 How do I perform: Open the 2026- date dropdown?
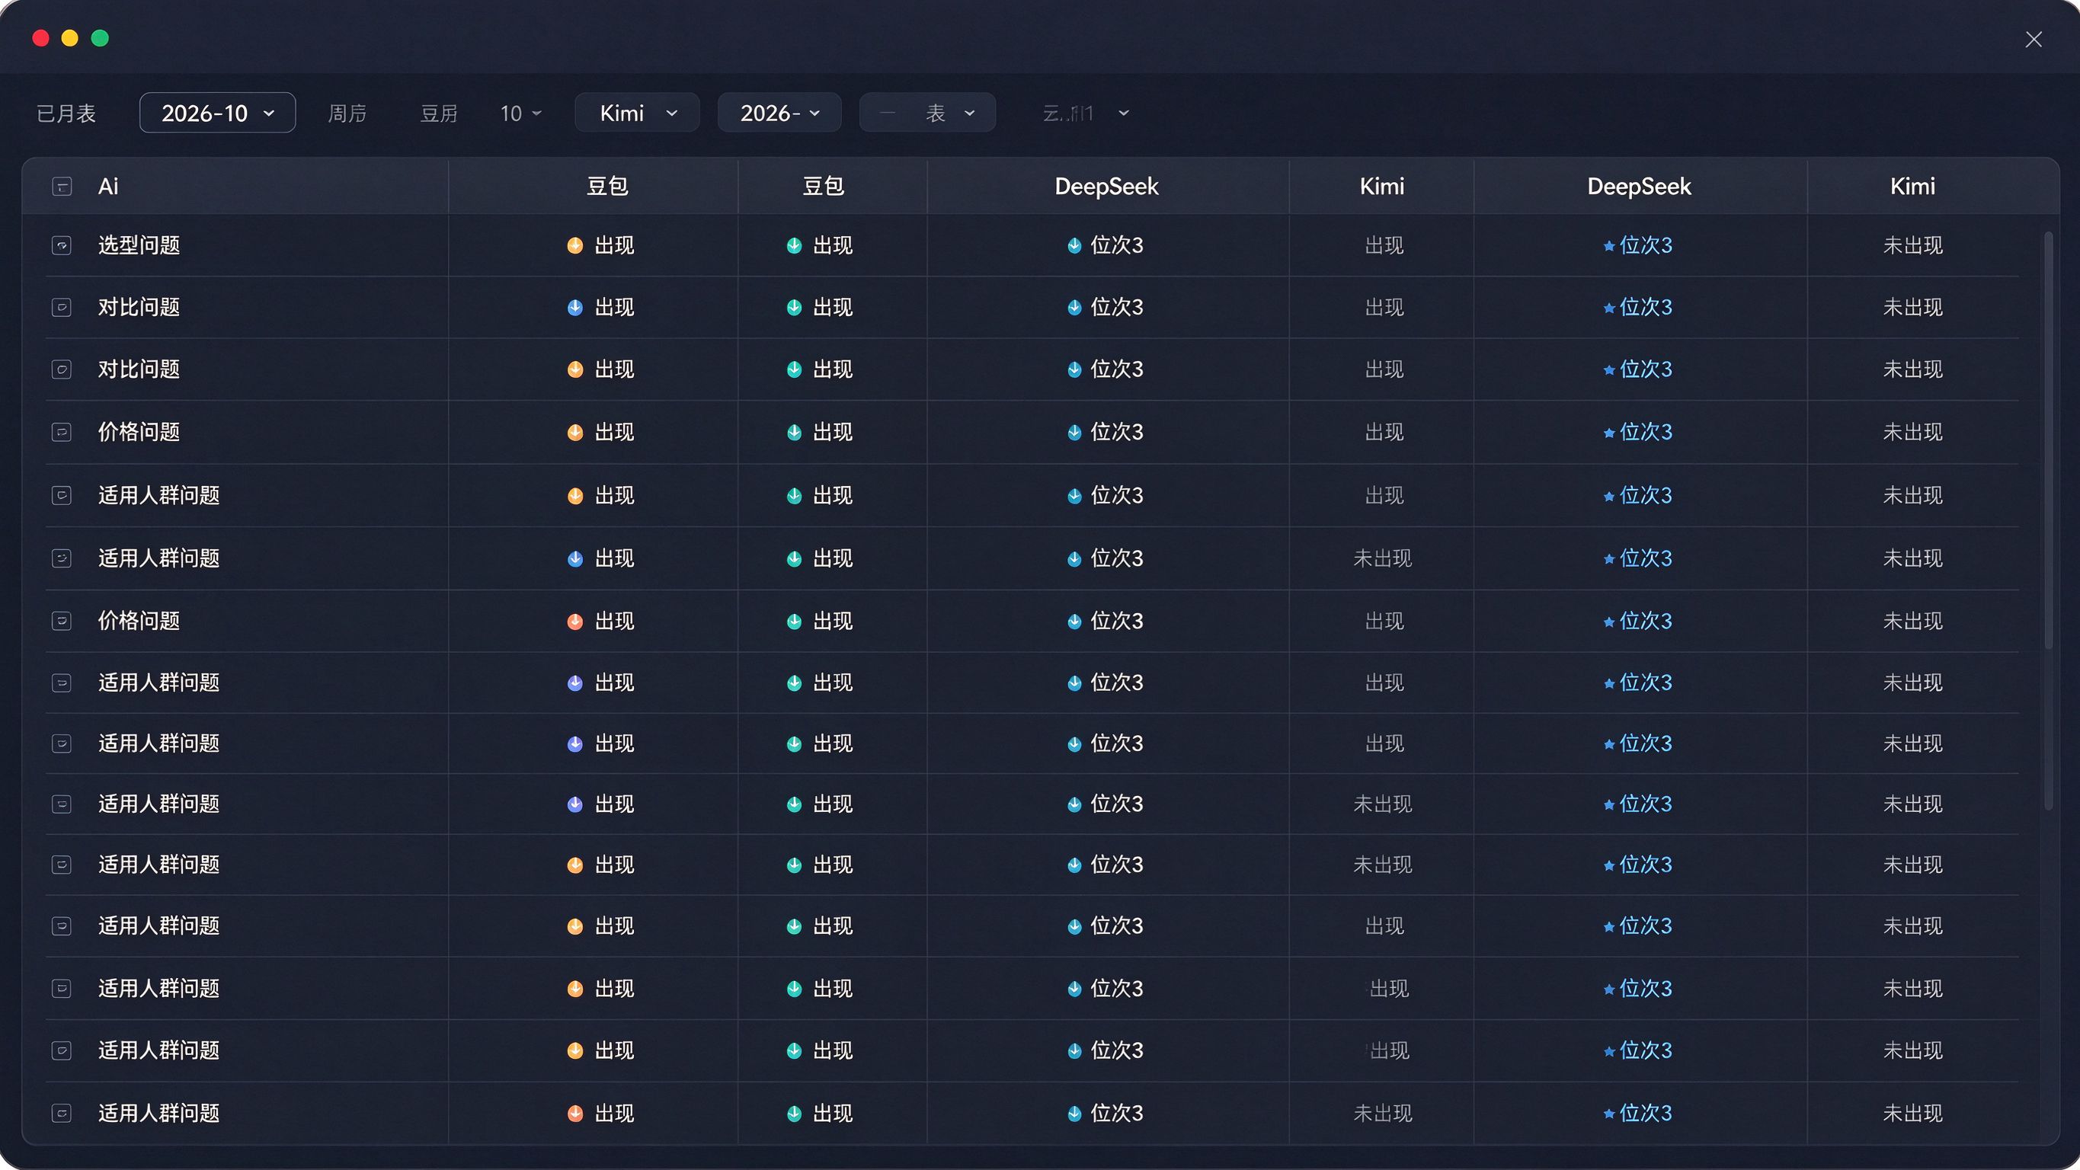[779, 113]
